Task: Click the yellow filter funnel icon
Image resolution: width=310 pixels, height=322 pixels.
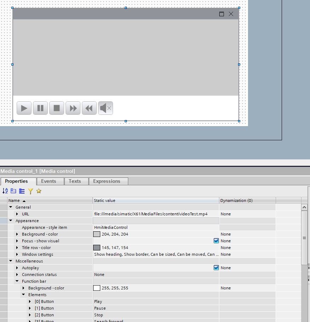Action: (x=30, y=191)
